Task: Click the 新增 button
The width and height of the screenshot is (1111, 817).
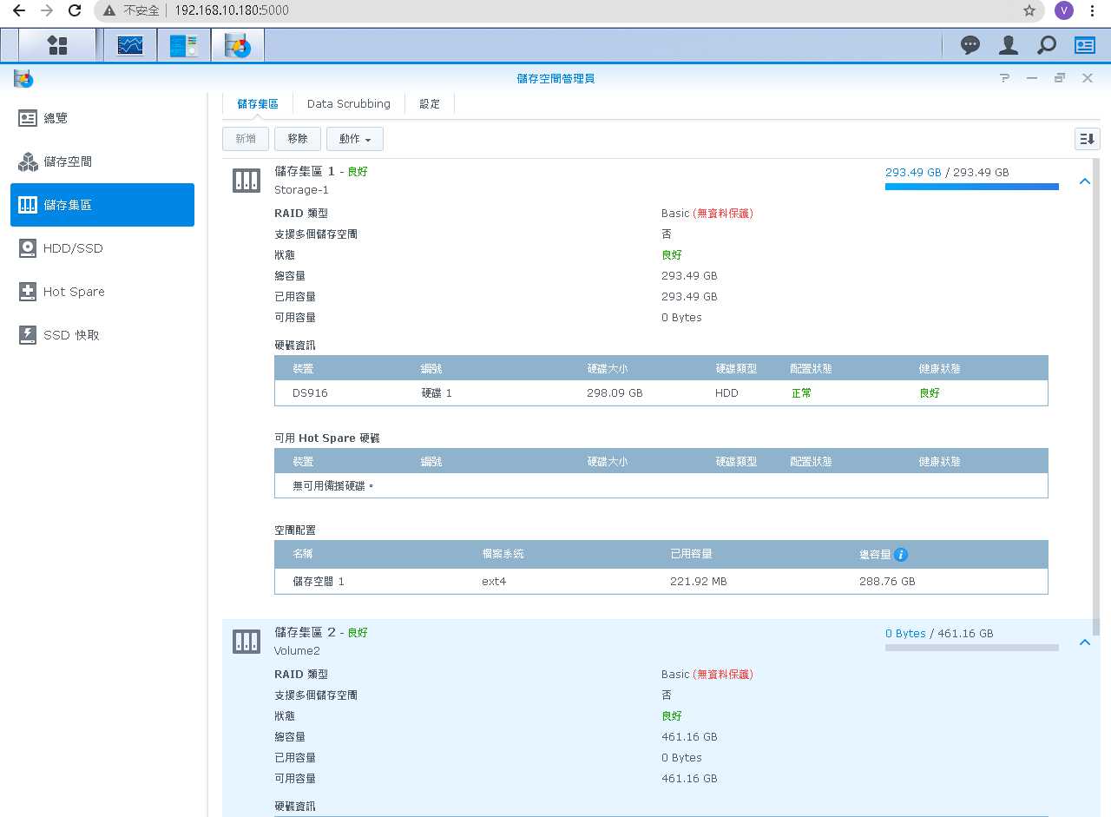Action: (246, 139)
